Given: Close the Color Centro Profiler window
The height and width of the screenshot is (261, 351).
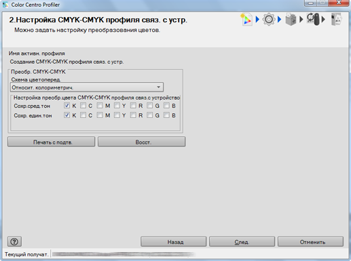Looking at the screenshot, I should (339, 3).
